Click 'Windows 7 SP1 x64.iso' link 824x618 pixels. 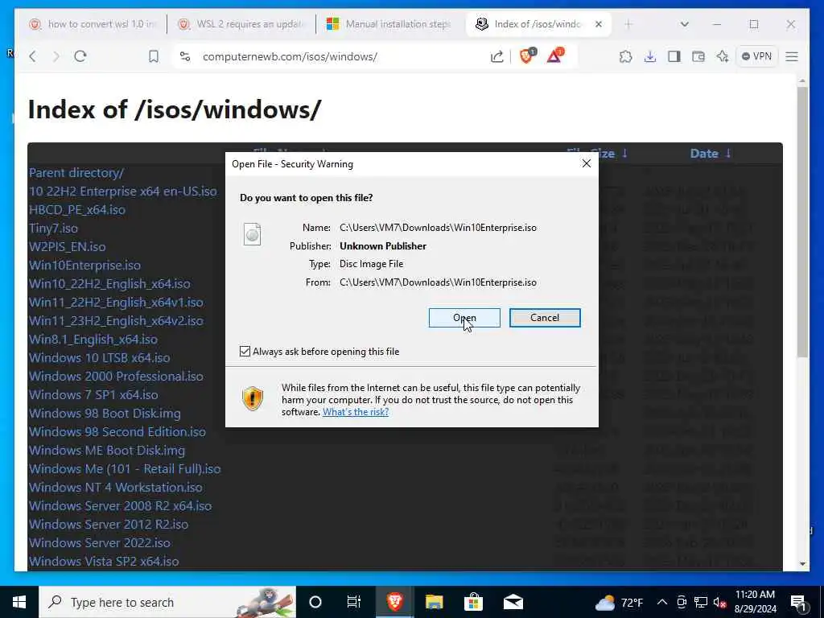click(93, 394)
